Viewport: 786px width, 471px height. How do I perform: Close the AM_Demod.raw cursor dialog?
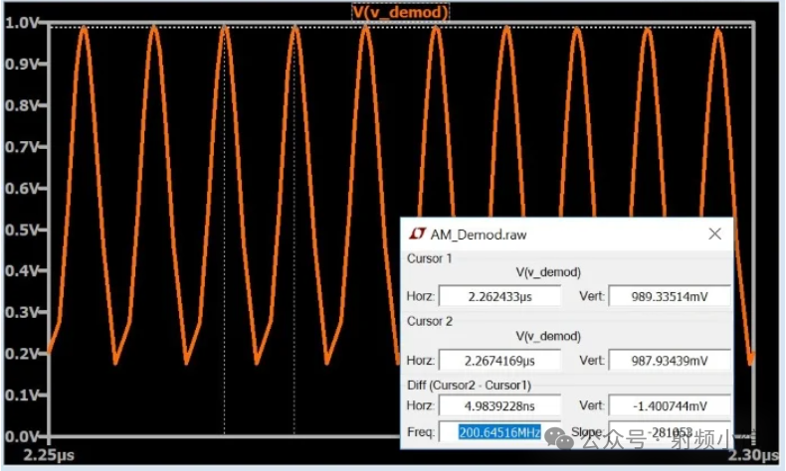(714, 235)
